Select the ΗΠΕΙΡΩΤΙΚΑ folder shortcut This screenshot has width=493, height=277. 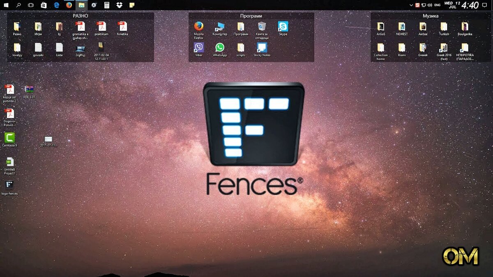pos(465,51)
